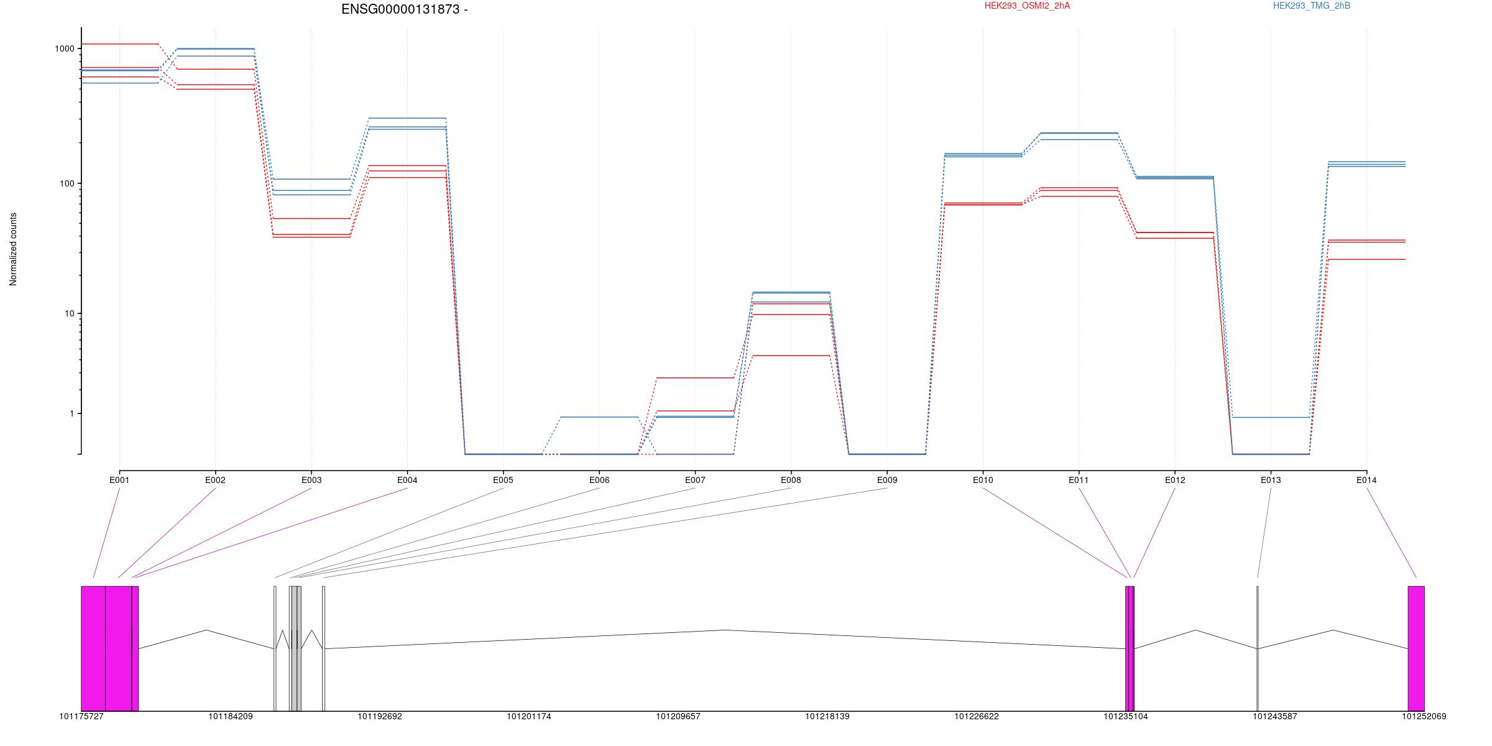The image size is (1492, 746).
Task: Click the magenta exon cluster near 101235104
Action: point(1130,648)
